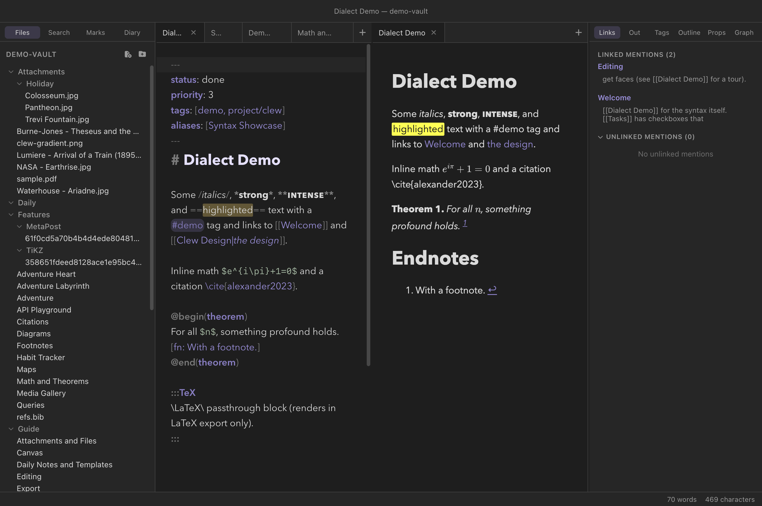Open clew-gradient.png file
The height and width of the screenshot is (506, 762).
[x=50, y=143]
